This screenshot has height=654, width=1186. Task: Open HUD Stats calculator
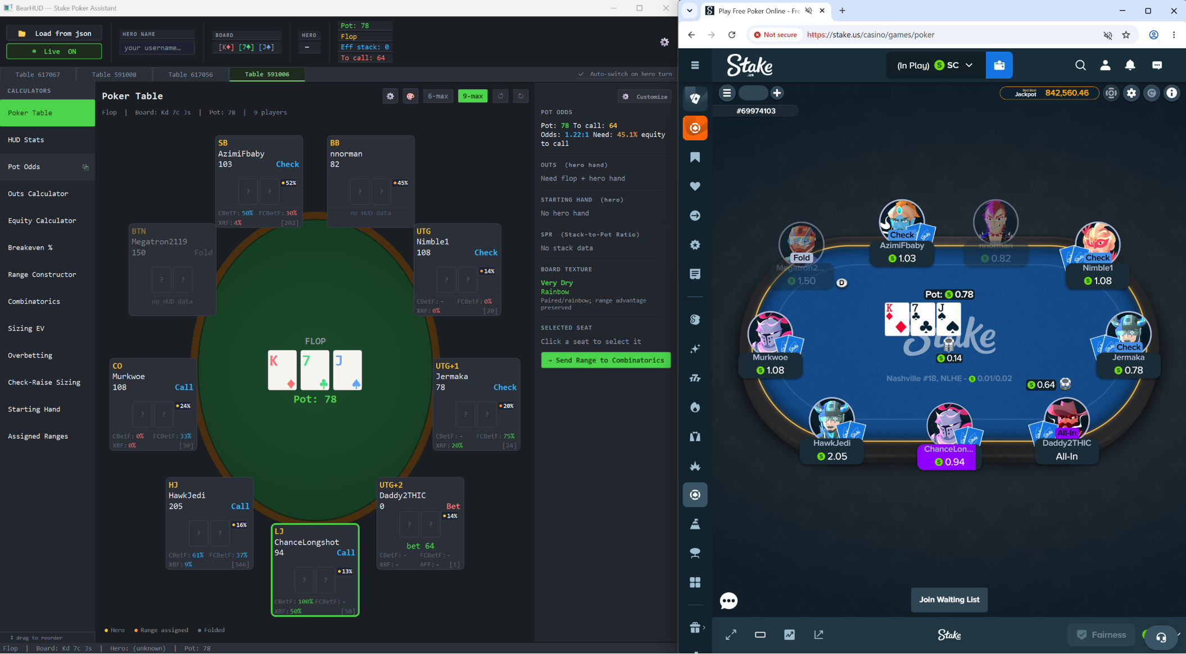pyautogui.click(x=47, y=140)
